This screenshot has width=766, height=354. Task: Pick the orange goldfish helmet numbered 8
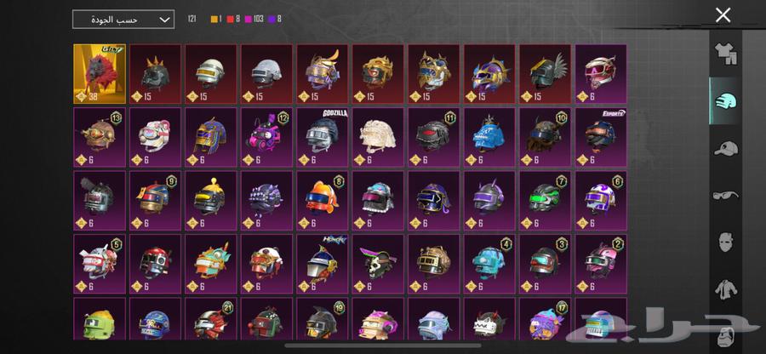(x=323, y=200)
